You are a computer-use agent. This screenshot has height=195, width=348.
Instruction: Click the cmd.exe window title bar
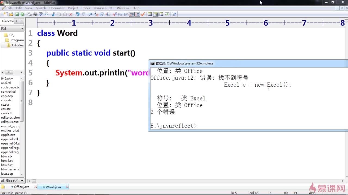pyautogui.click(x=248, y=63)
